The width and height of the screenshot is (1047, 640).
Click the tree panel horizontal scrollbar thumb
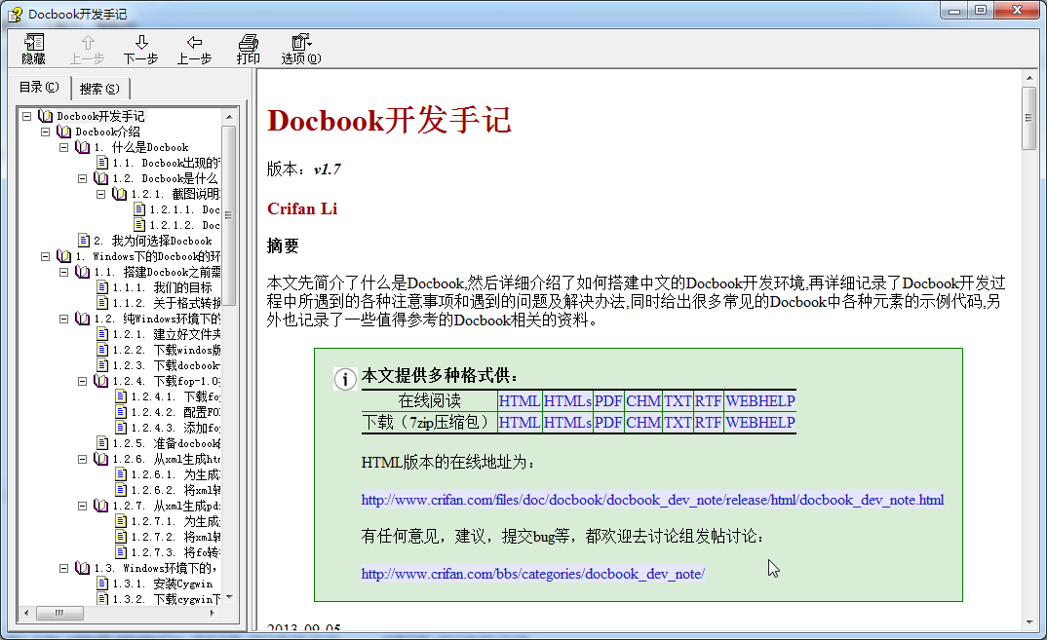(x=59, y=613)
